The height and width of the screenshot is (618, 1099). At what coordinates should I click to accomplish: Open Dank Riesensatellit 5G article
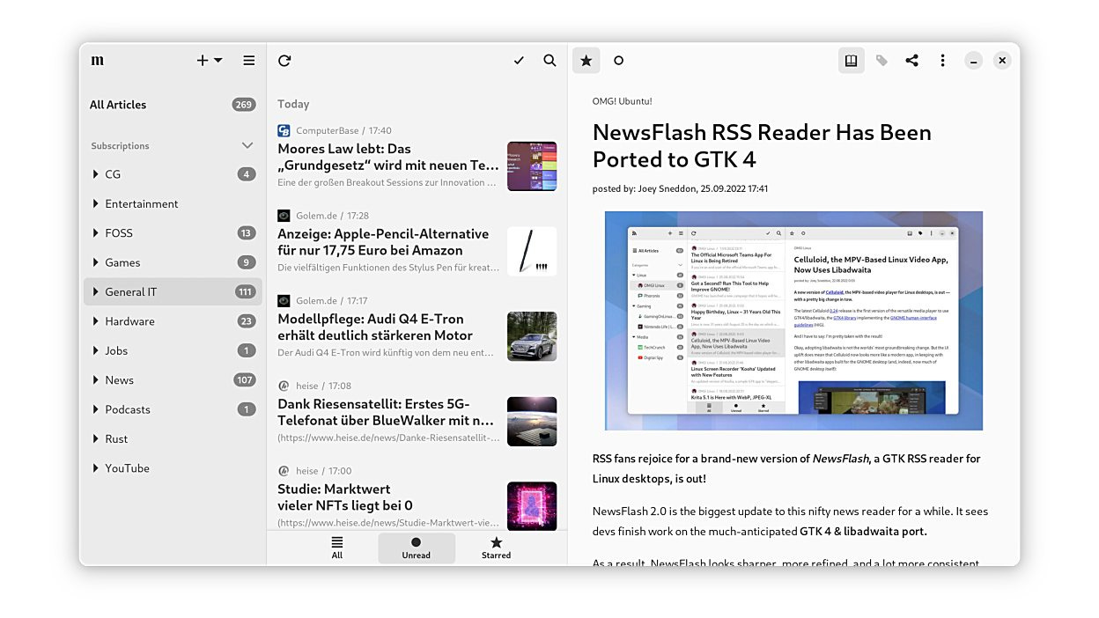click(417, 412)
